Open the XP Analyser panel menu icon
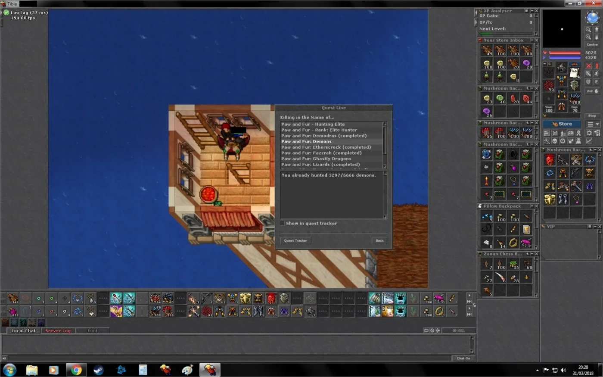This screenshot has width=603, height=377. (526, 11)
